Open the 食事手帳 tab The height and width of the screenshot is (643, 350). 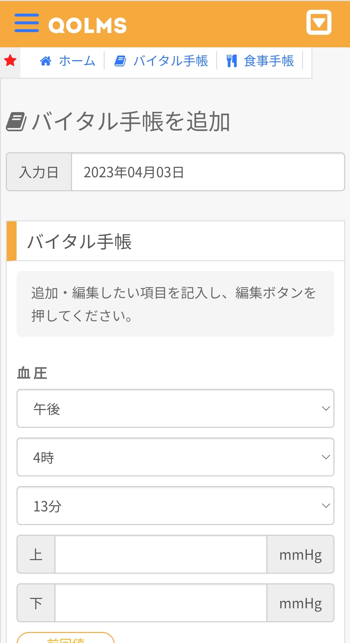pyautogui.click(x=269, y=61)
